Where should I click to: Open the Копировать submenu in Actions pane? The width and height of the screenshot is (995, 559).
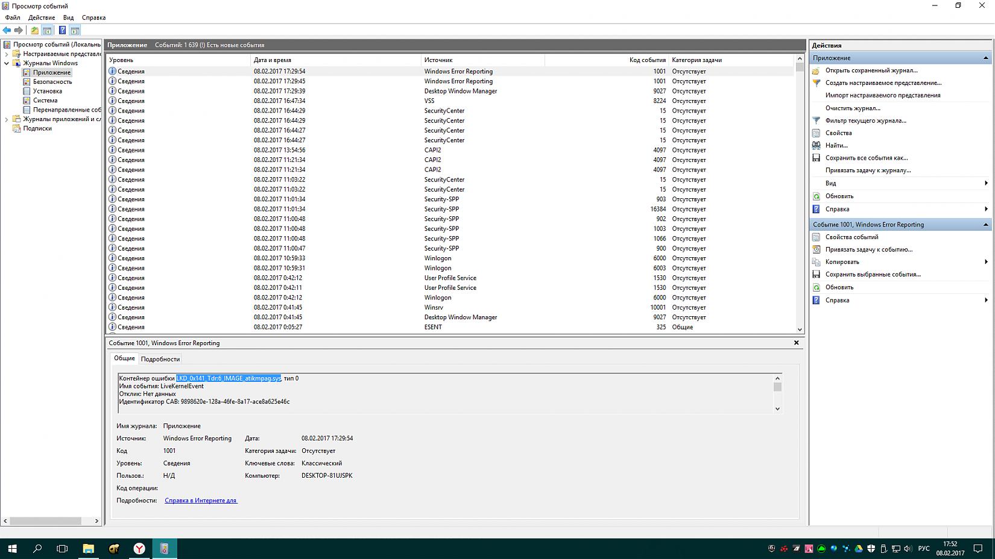(x=986, y=262)
